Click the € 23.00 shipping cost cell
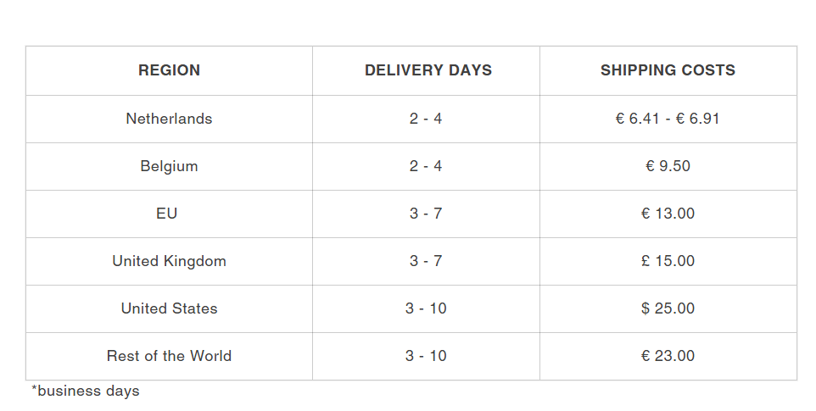This screenshot has height=411, width=816. pyautogui.click(x=668, y=356)
